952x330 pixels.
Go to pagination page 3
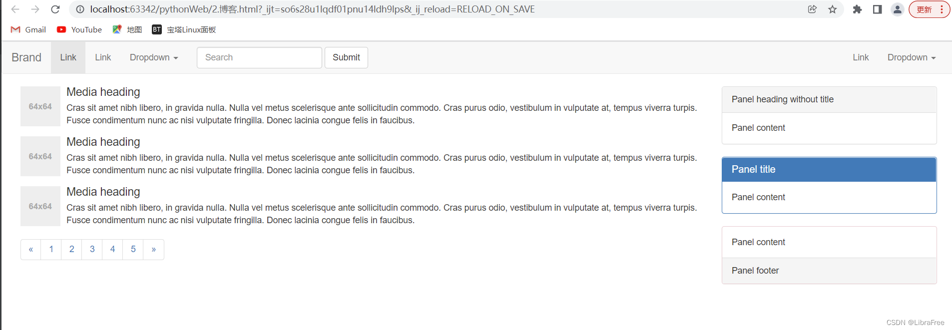coord(92,250)
